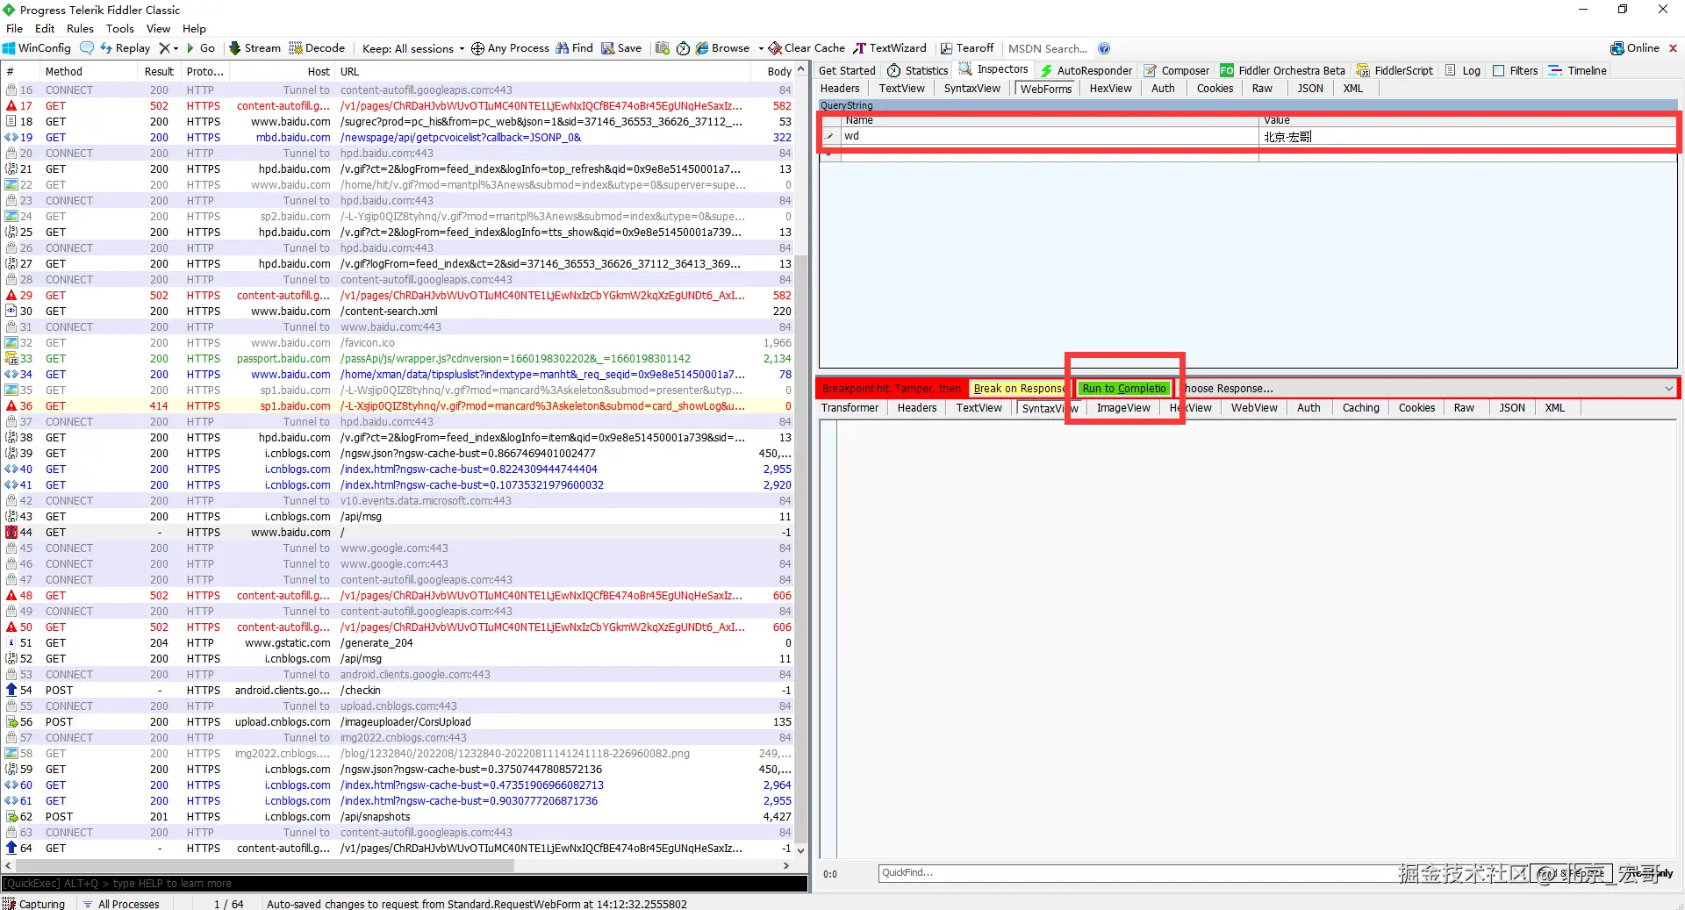The width and height of the screenshot is (1685, 910).
Task: Replay the selected sessions
Action: click(x=125, y=48)
